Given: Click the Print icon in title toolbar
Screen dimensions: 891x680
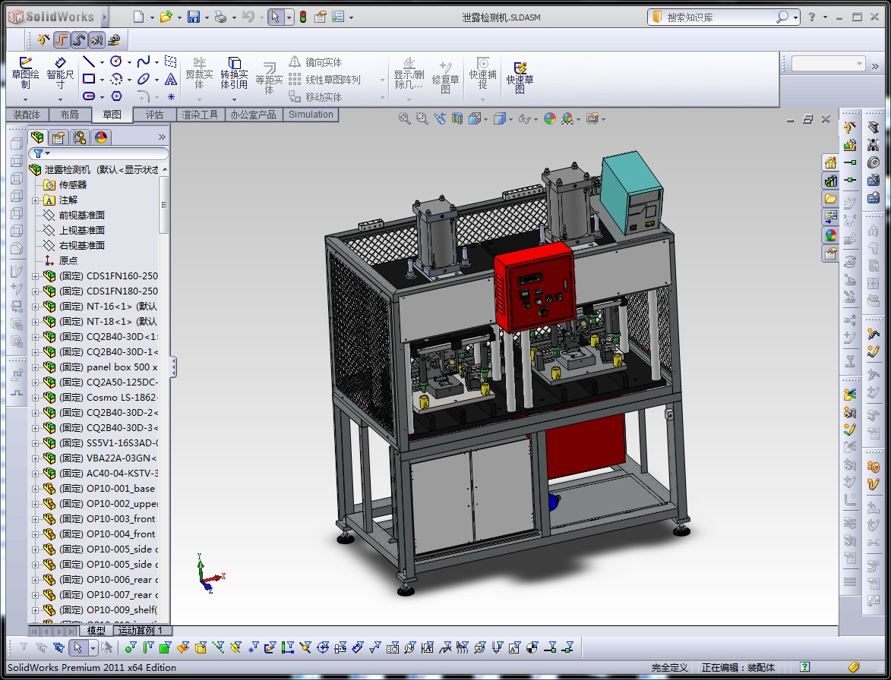Looking at the screenshot, I should 220,17.
